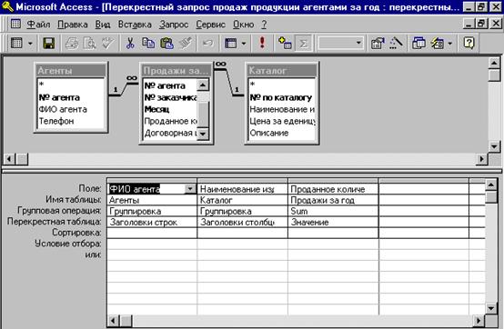Open the Запрос menu
The height and width of the screenshot is (329, 504).
point(174,25)
